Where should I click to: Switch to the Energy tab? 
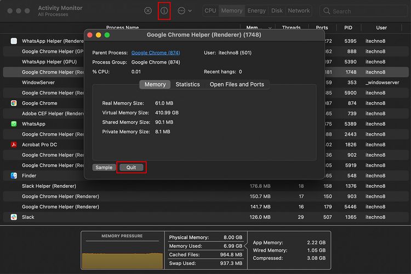click(256, 11)
